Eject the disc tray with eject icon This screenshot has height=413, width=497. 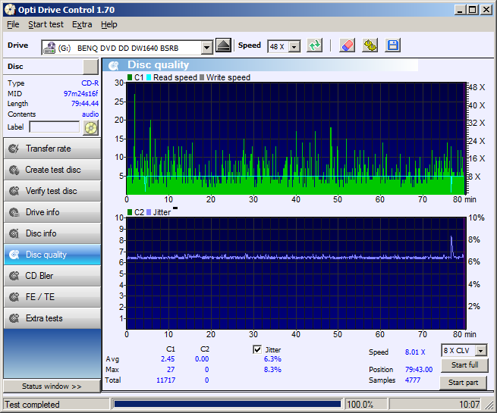[223, 45]
